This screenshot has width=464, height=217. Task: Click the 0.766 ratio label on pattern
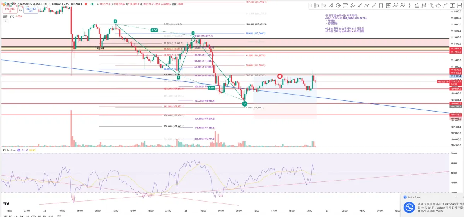154,30
